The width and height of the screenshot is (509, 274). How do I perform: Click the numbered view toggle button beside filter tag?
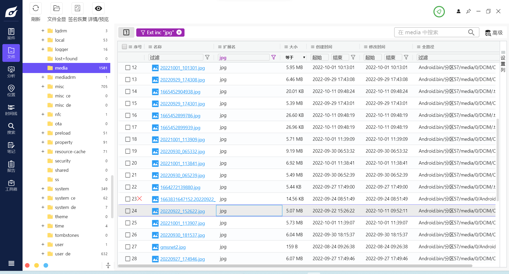pos(126,32)
